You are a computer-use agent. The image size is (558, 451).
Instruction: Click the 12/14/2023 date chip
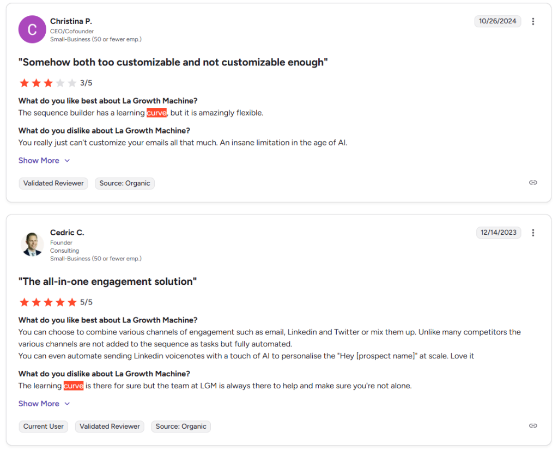pyautogui.click(x=499, y=233)
